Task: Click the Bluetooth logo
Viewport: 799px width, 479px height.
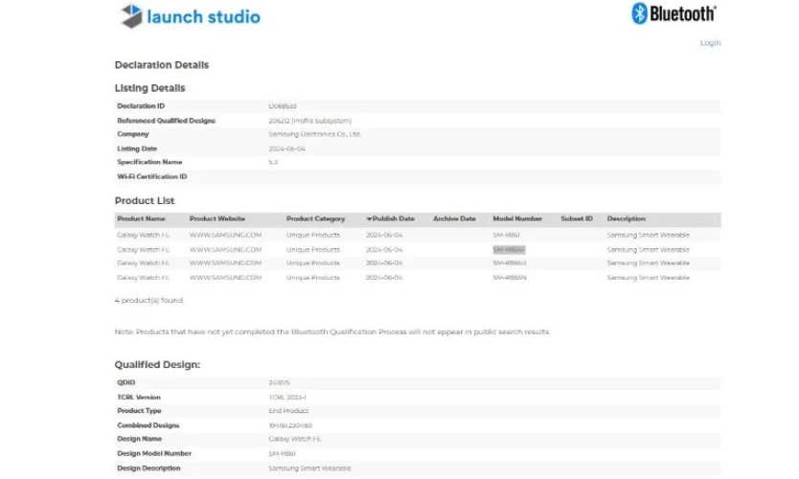Action: (x=673, y=13)
